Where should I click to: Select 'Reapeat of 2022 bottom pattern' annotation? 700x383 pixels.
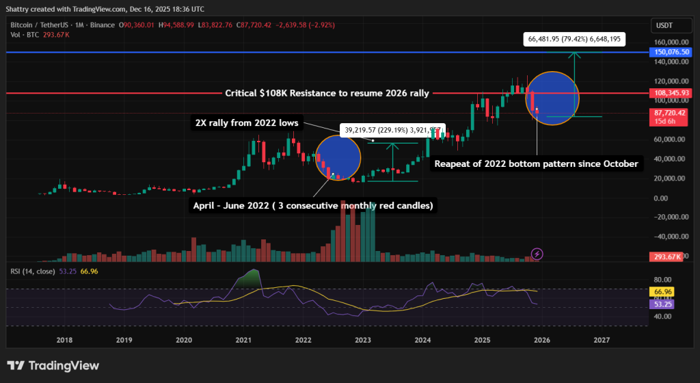pos(536,164)
